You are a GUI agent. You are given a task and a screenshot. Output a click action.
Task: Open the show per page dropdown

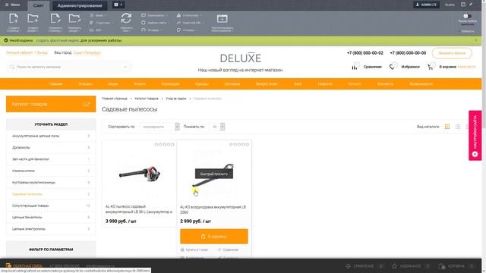[216, 127]
